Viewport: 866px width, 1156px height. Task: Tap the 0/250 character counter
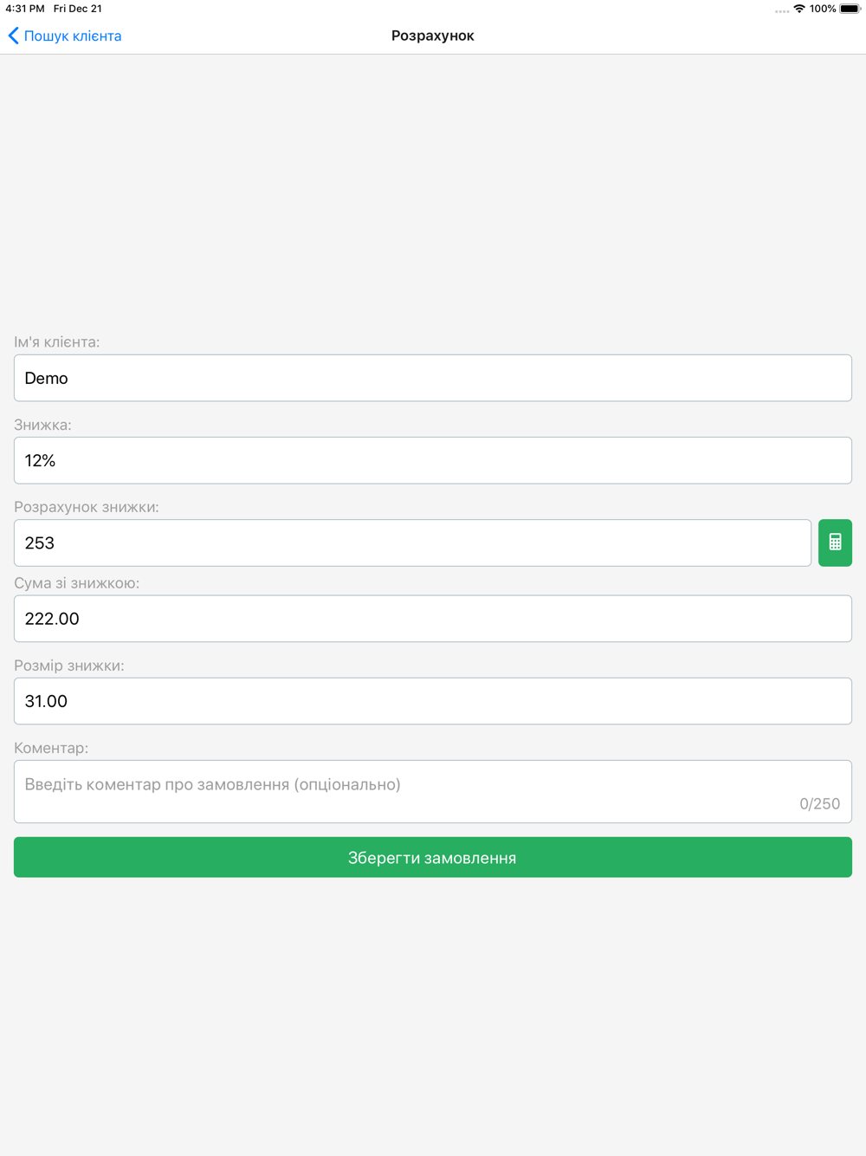(819, 804)
